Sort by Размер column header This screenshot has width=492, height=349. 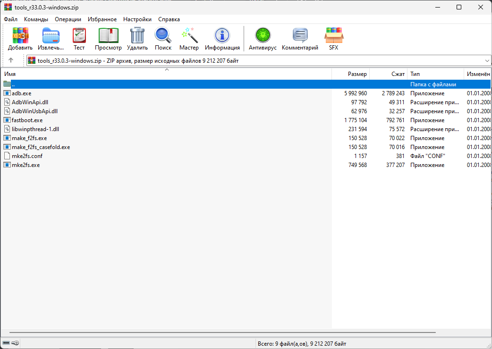click(351, 74)
